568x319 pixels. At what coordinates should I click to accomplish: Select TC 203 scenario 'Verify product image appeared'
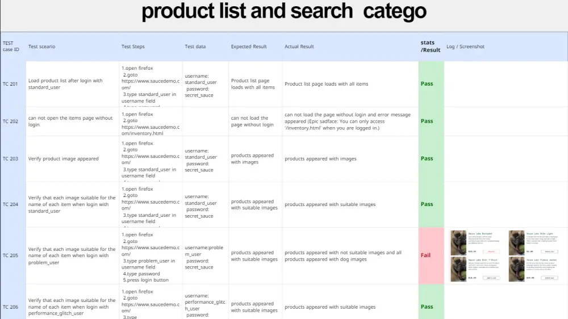click(64, 159)
